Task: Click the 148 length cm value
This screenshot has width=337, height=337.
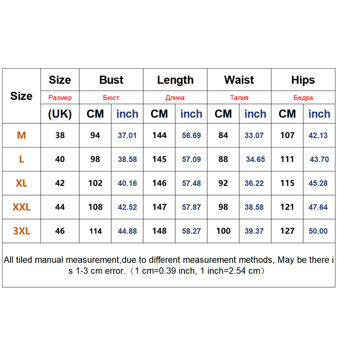Action: point(159,231)
